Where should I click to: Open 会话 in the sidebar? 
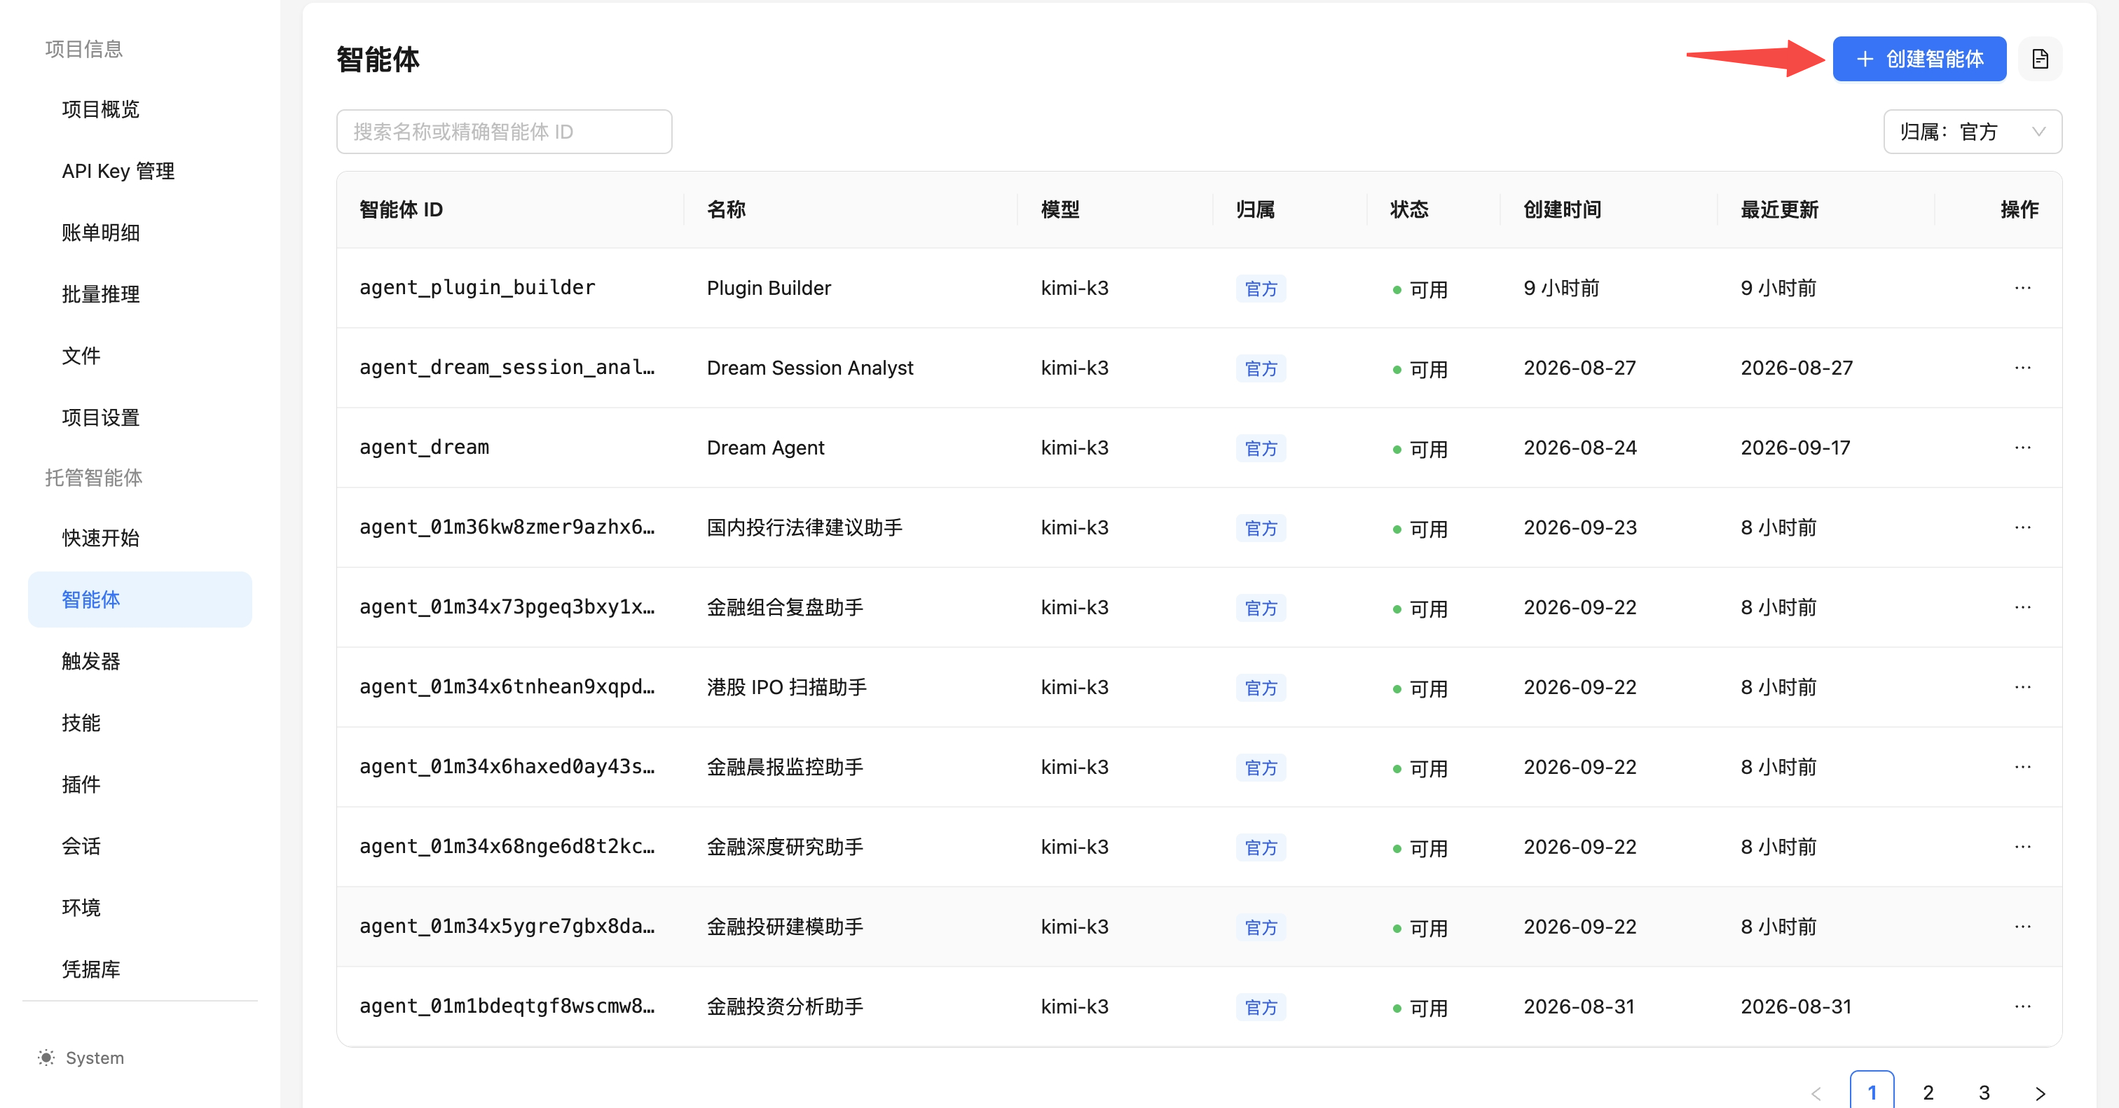tap(81, 847)
